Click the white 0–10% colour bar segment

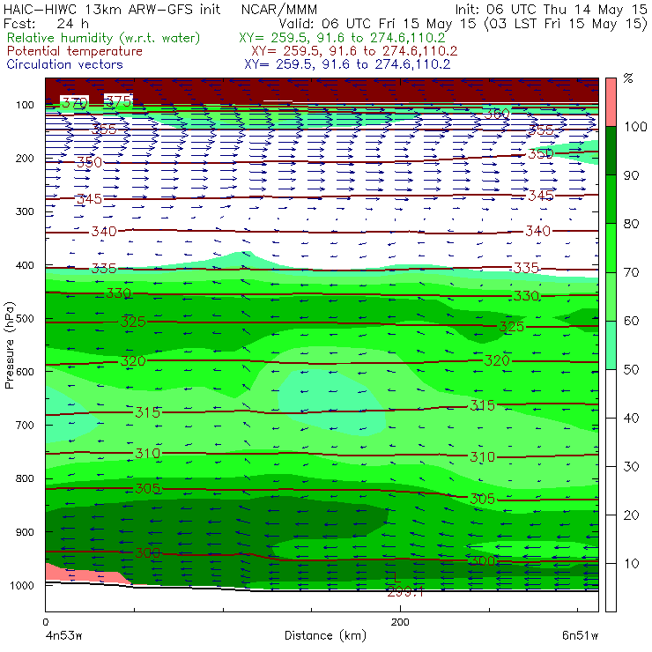pyautogui.click(x=611, y=588)
